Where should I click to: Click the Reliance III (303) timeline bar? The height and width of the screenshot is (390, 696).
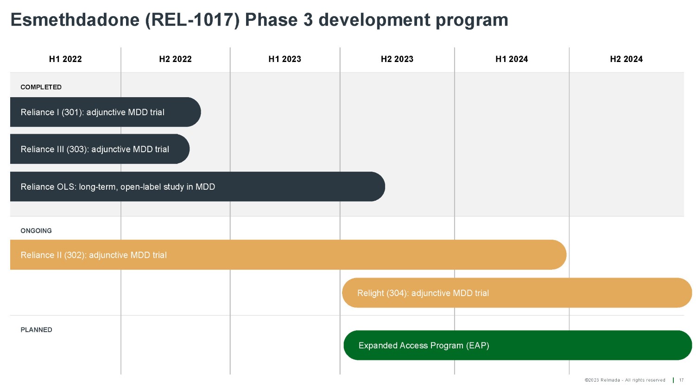tap(100, 149)
